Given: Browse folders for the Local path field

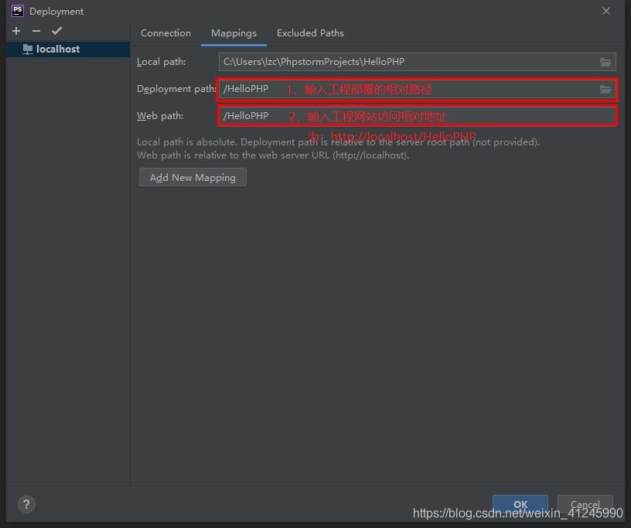Looking at the screenshot, I should click(605, 62).
